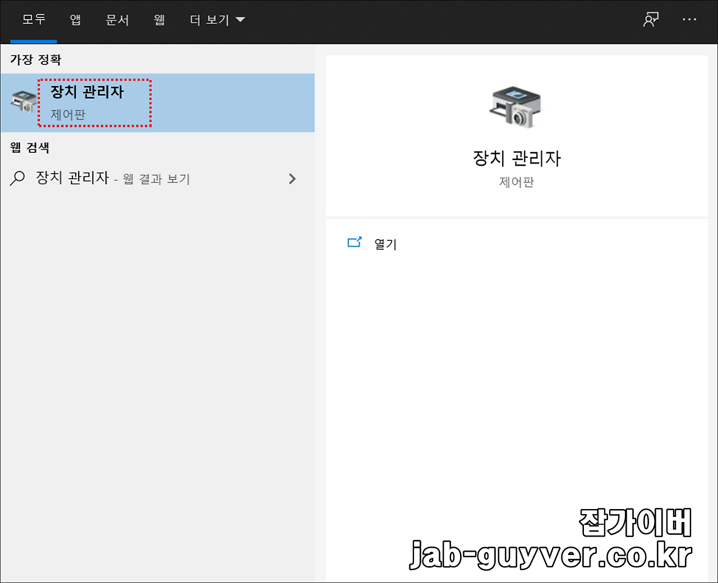Click the magnifier icon next to web search

[x=17, y=178]
